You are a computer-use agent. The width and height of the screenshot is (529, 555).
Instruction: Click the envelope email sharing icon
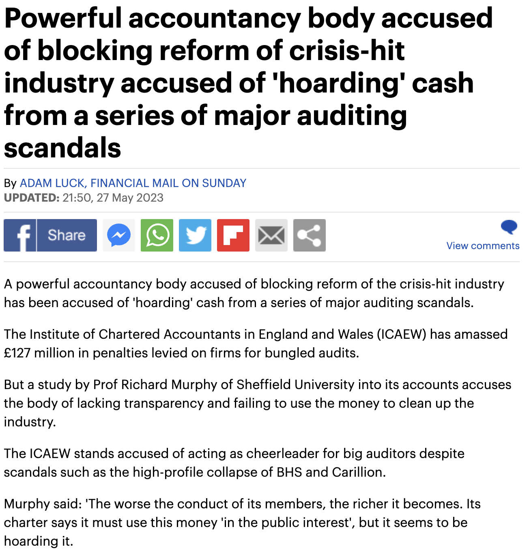(x=271, y=235)
